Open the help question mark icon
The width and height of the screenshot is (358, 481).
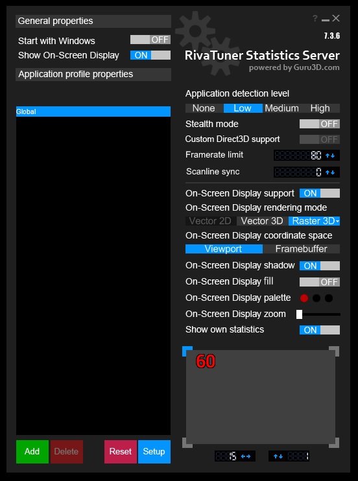tap(315, 18)
